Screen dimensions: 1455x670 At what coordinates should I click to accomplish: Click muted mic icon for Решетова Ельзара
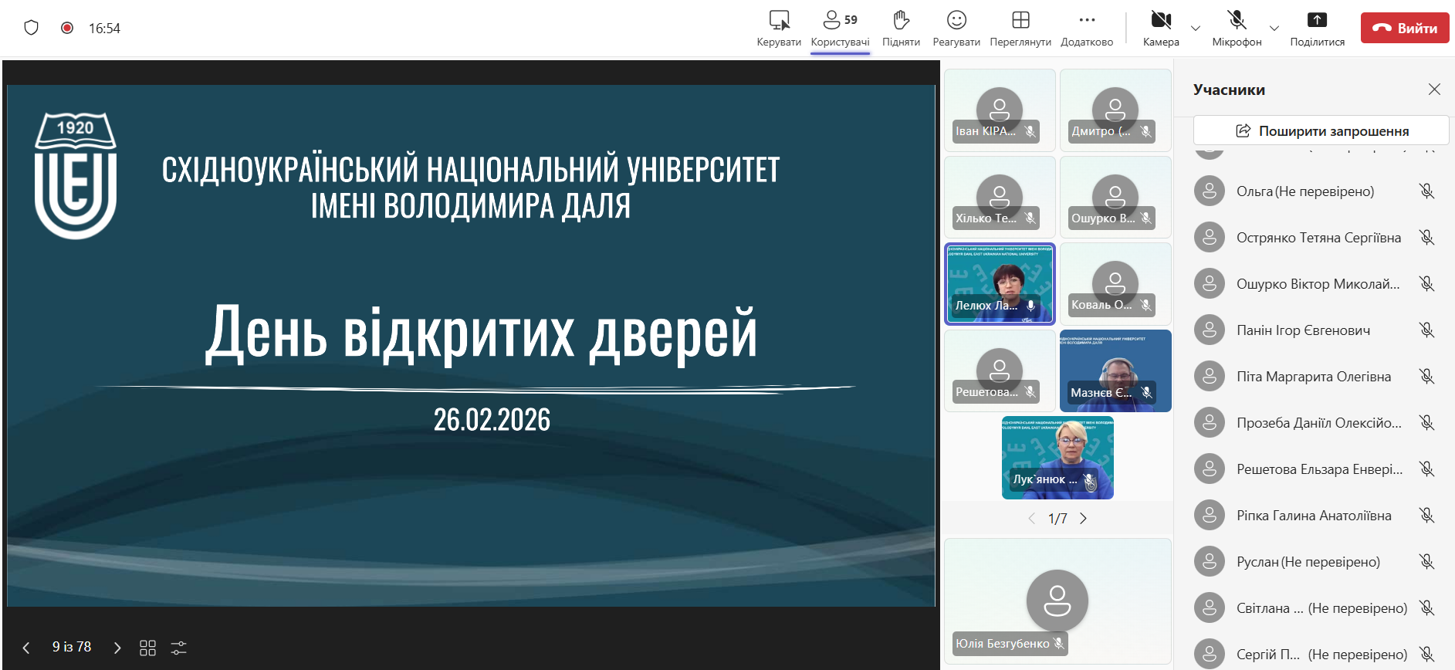[1426, 469]
